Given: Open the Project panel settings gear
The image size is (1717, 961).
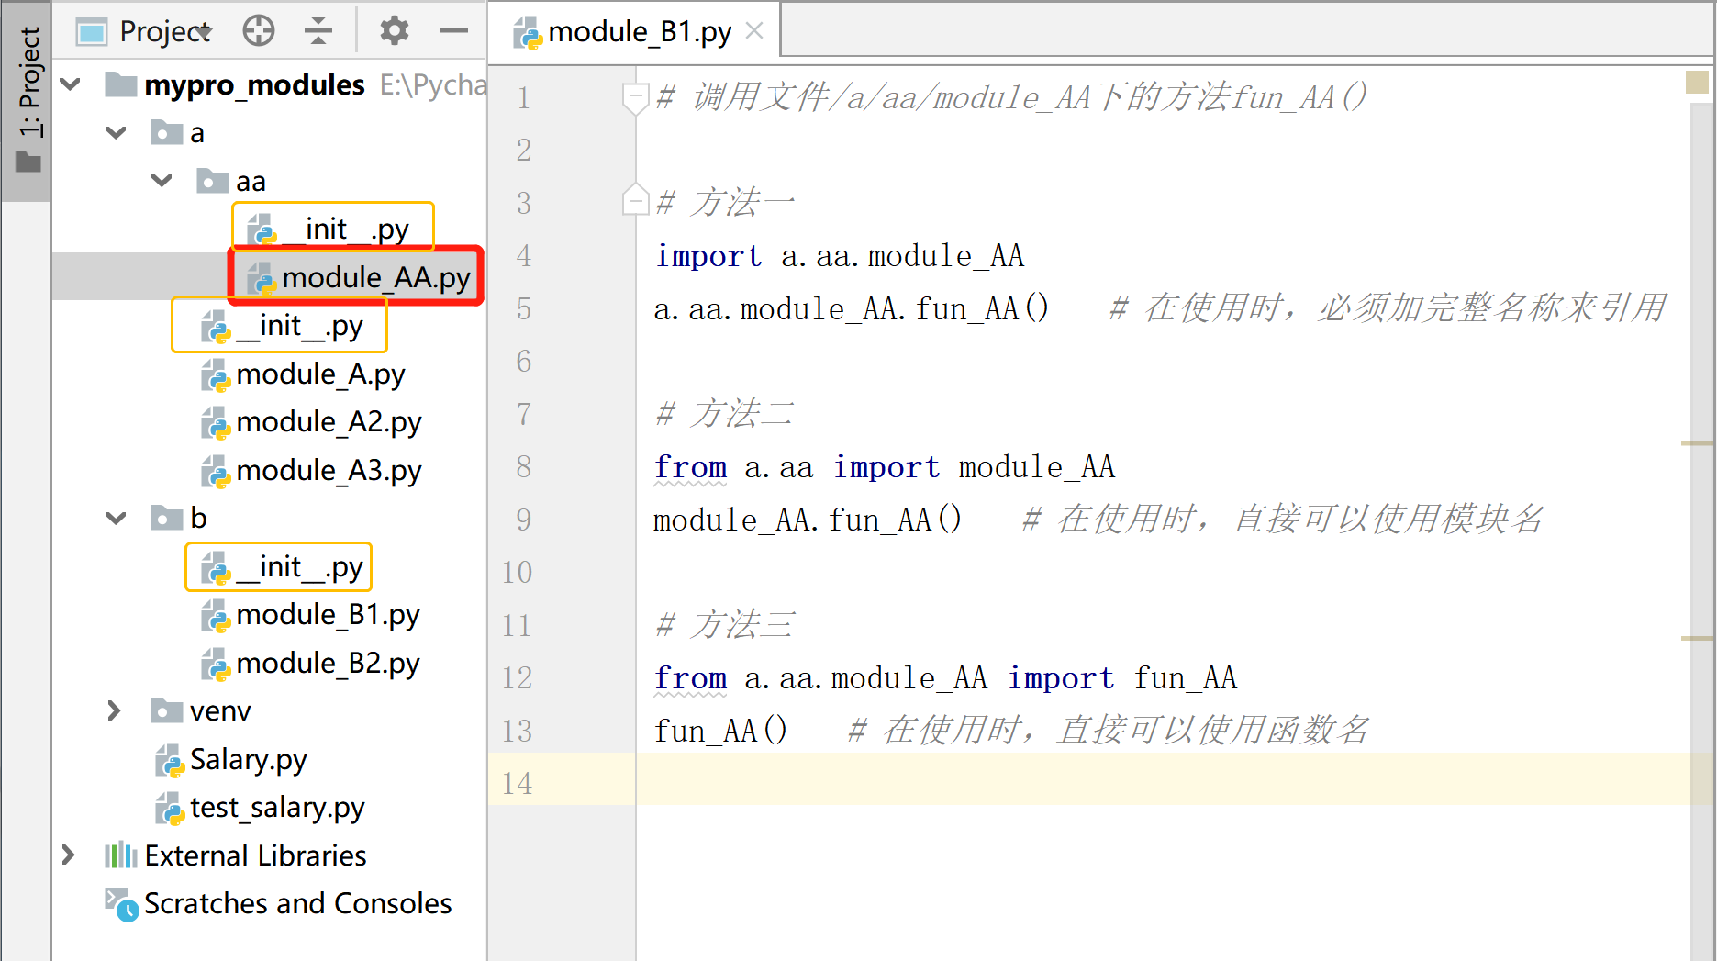Looking at the screenshot, I should [394, 29].
